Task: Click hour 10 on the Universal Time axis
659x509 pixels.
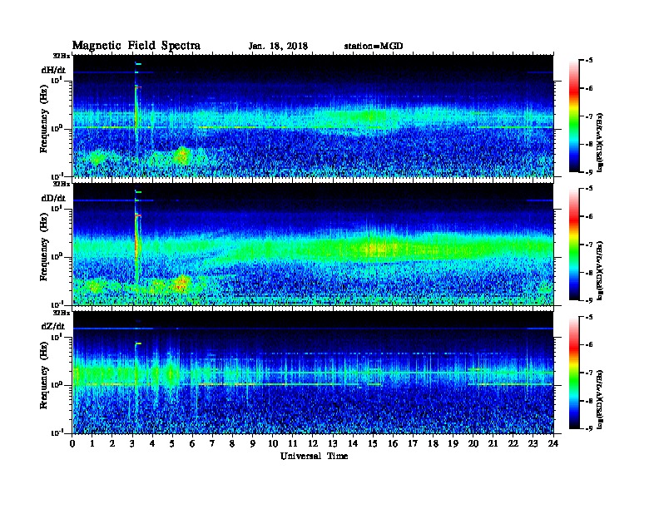Action: click(273, 443)
